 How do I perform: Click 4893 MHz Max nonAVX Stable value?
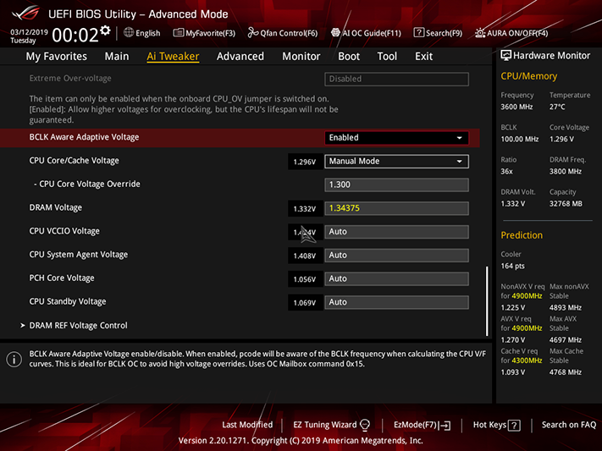coord(566,307)
